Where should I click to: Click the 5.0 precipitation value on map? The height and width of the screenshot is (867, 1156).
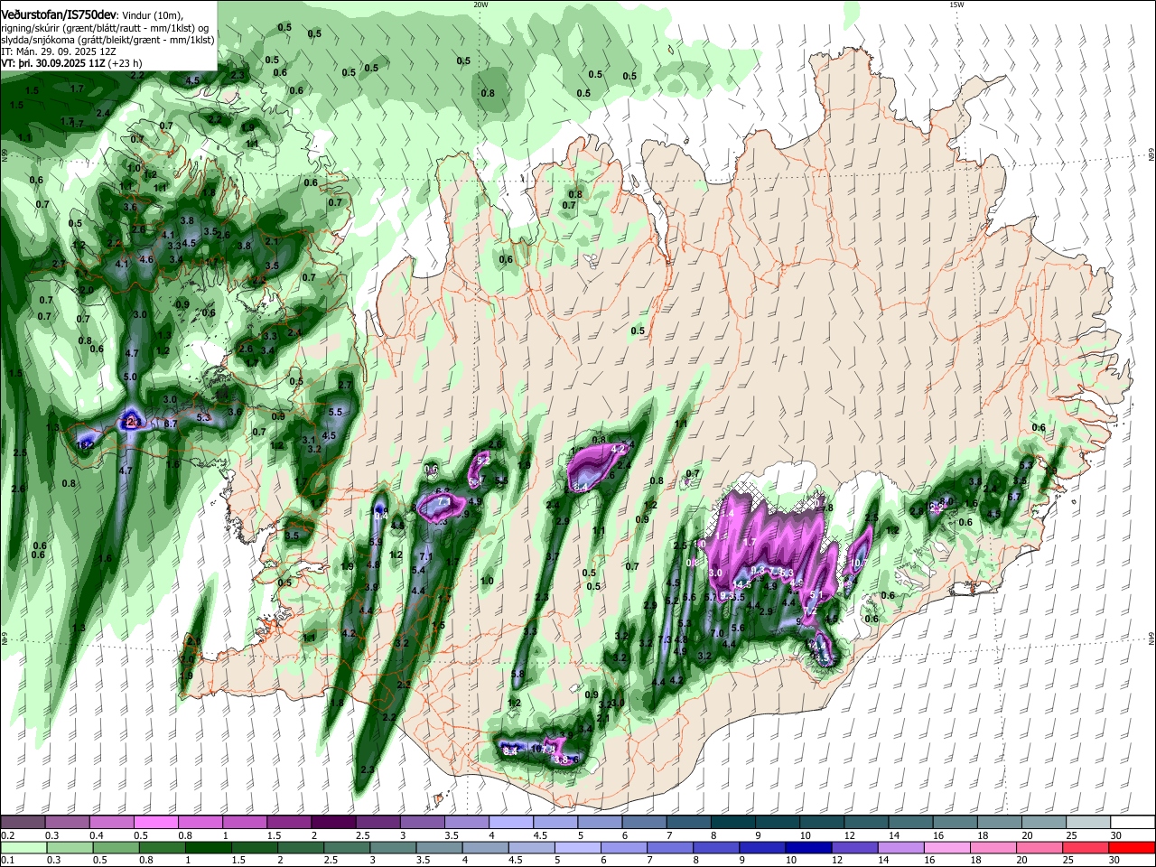coord(130,377)
